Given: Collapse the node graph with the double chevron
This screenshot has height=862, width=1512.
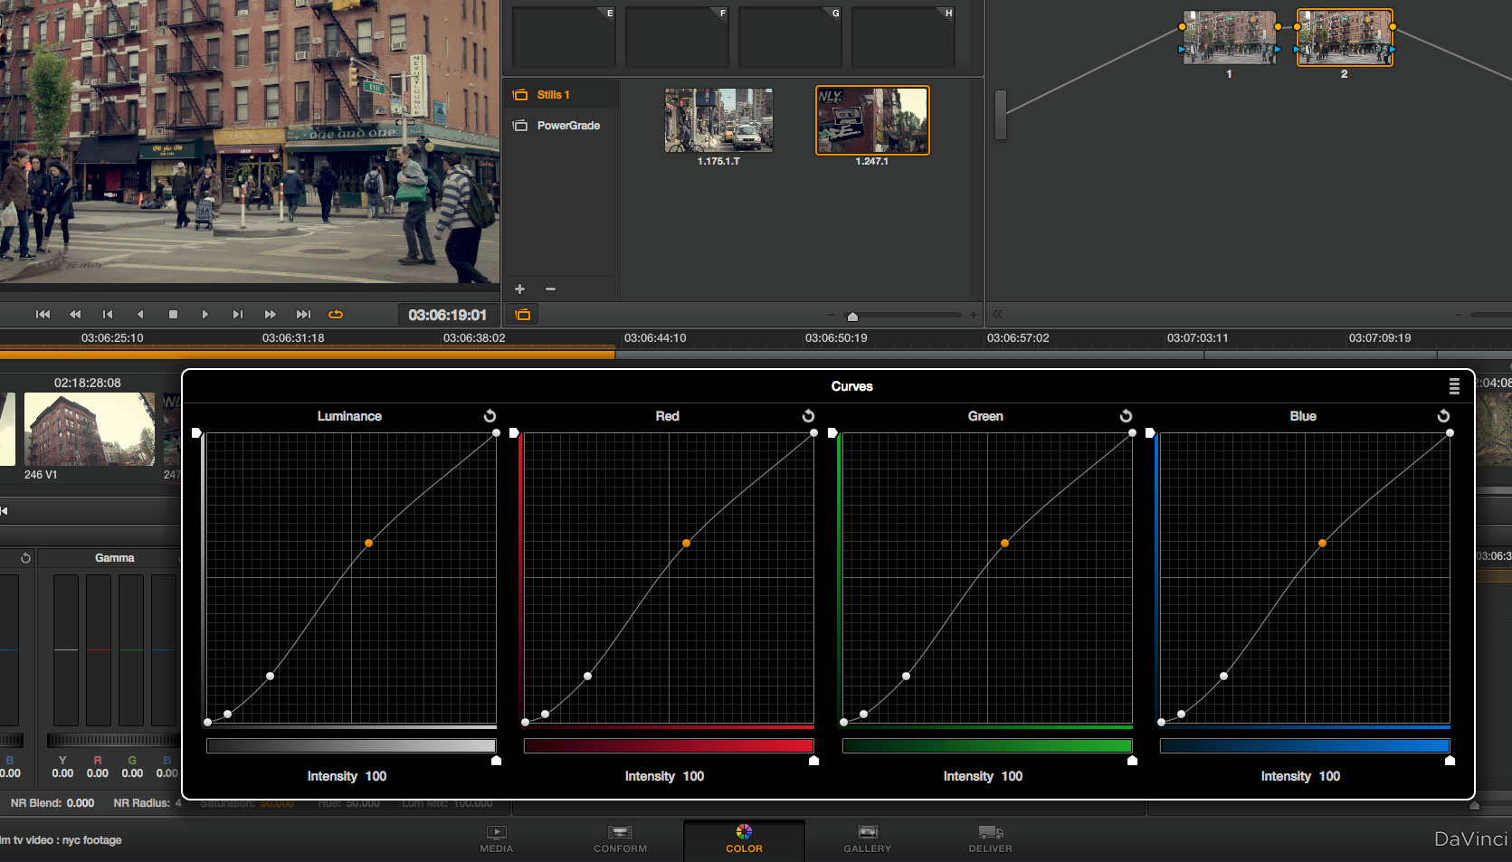Looking at the screenshot, I should pyautogui.click(x=996, y=314).
